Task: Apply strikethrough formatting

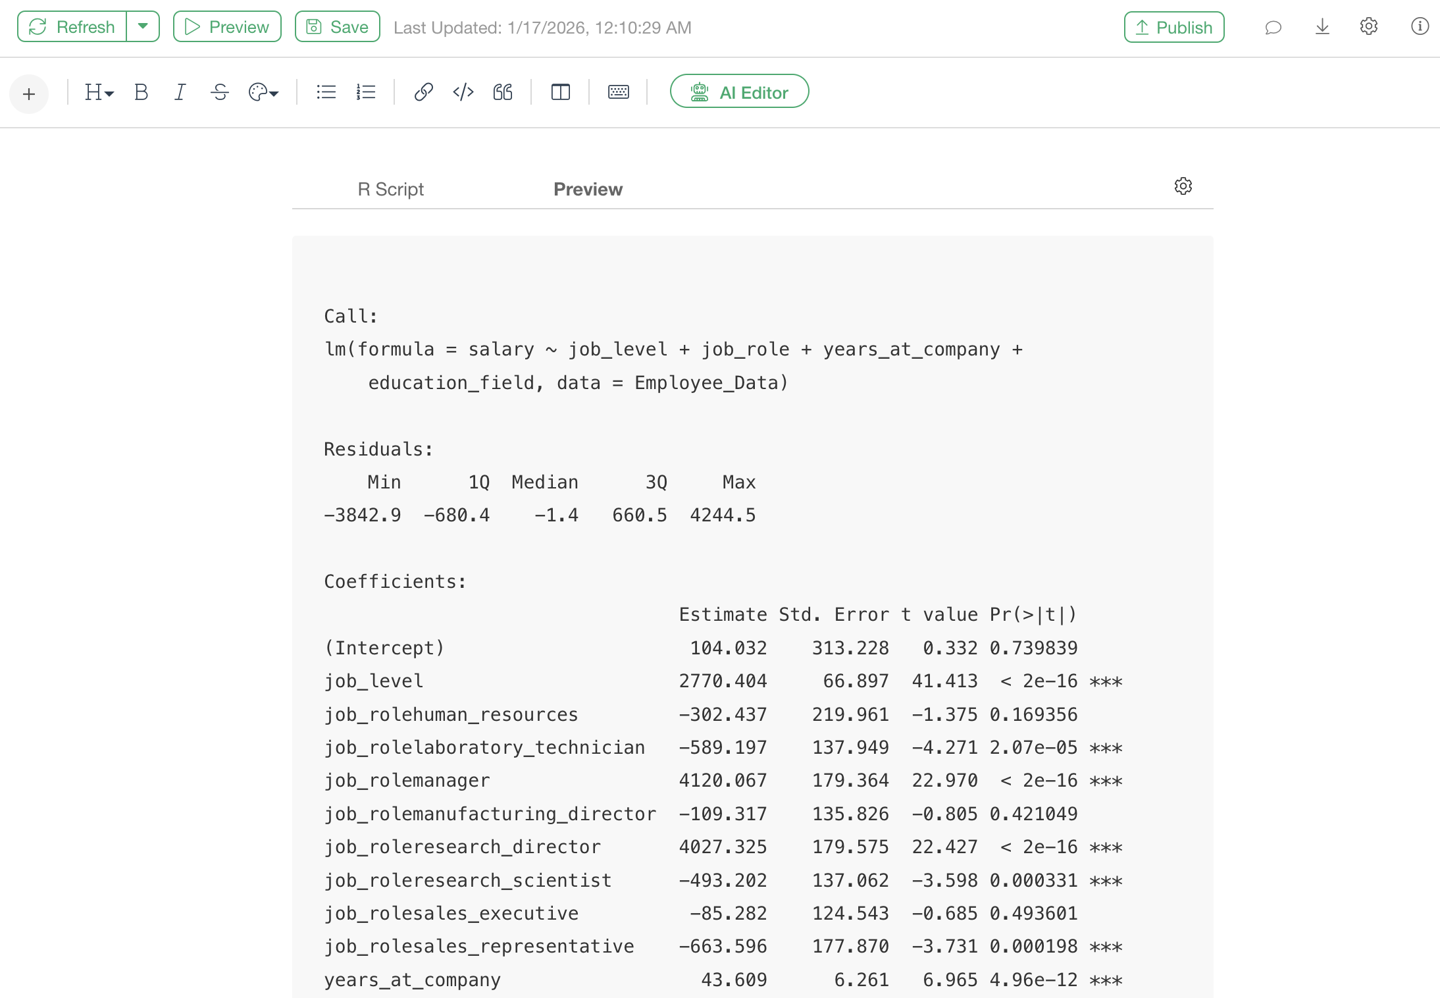Action: [x=220, y=92]
